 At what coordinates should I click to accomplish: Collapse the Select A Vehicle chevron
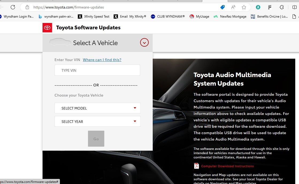144,42
